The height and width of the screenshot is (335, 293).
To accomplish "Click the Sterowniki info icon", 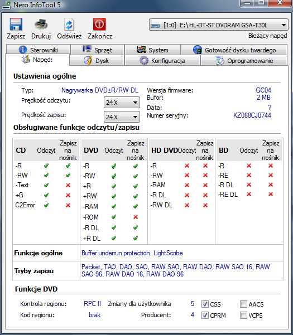I will point(23,50).
